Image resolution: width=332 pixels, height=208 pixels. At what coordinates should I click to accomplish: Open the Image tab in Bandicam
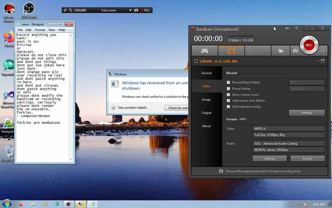206,100
